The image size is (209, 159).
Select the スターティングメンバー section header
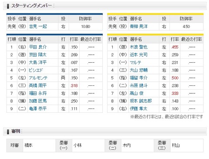click(105, 6)
